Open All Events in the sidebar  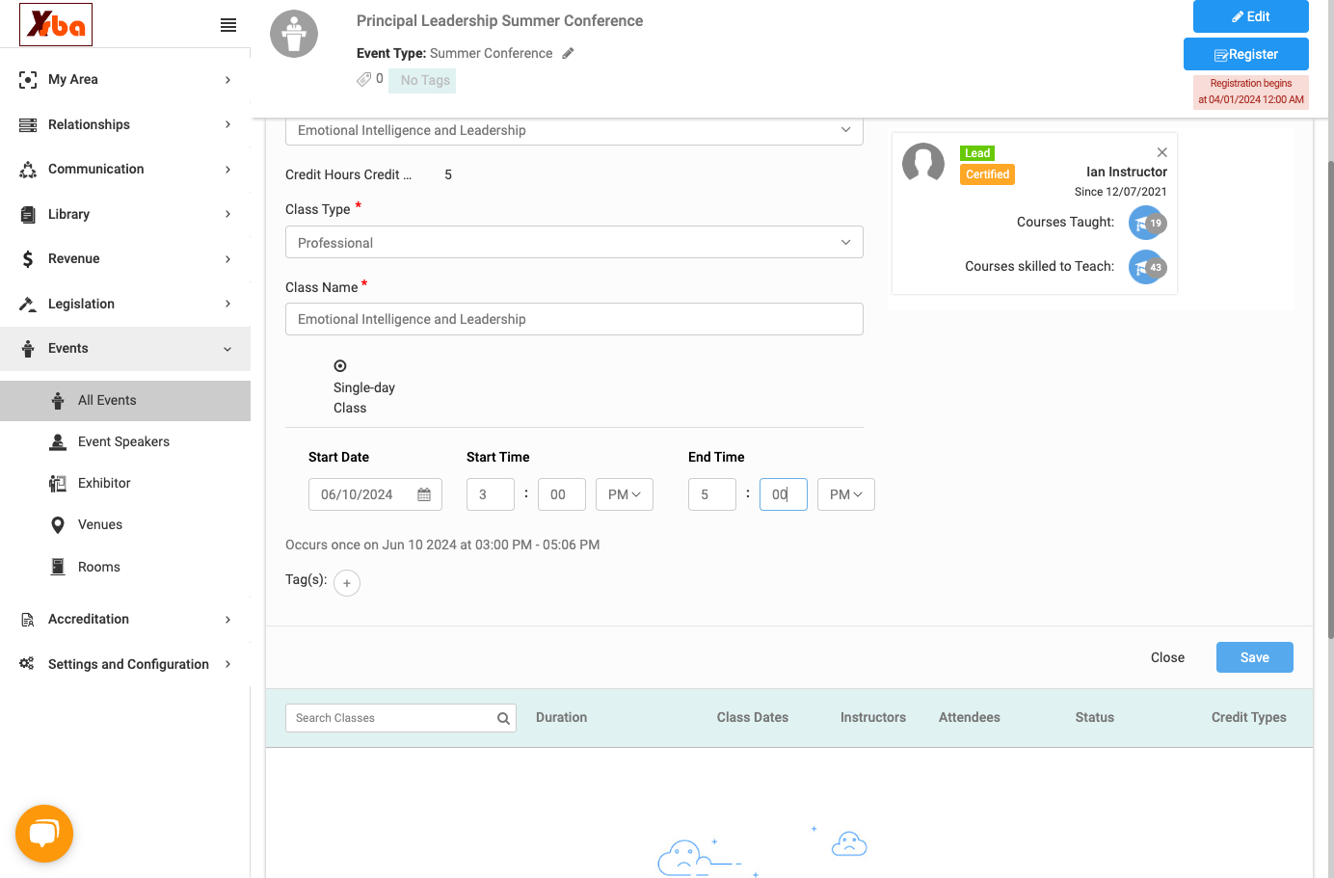(125, 401)
